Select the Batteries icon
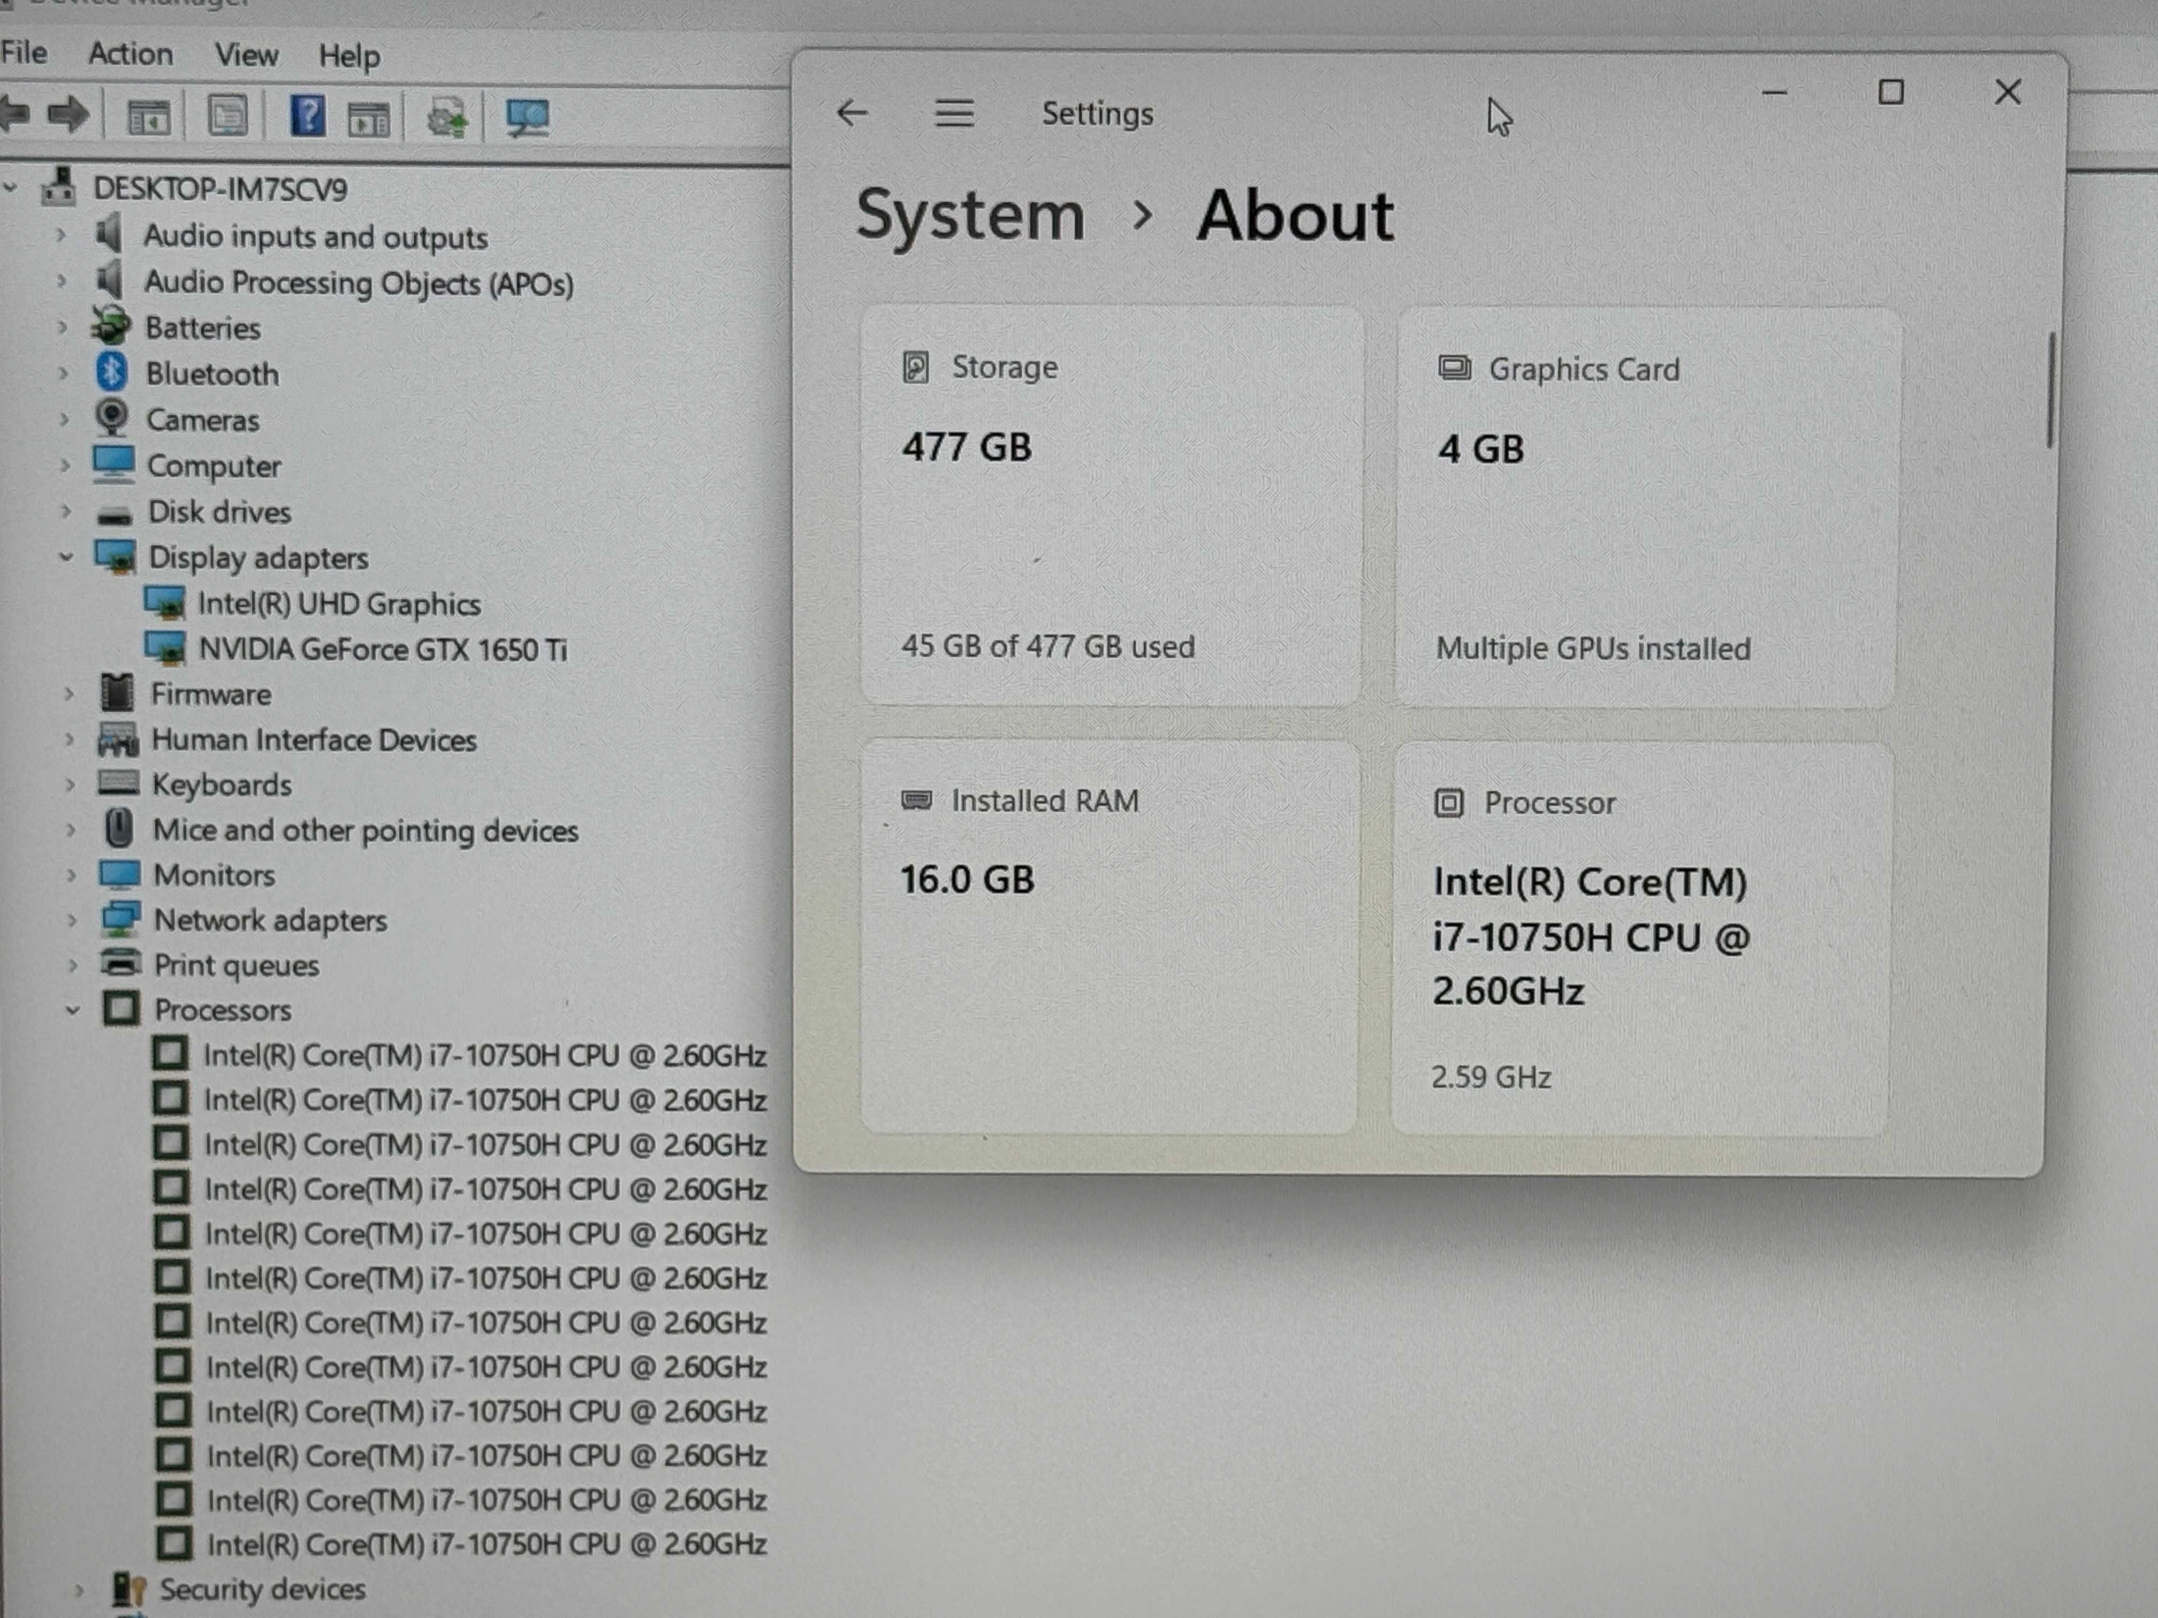2158x1618 pixels. [x=111, y=326]
